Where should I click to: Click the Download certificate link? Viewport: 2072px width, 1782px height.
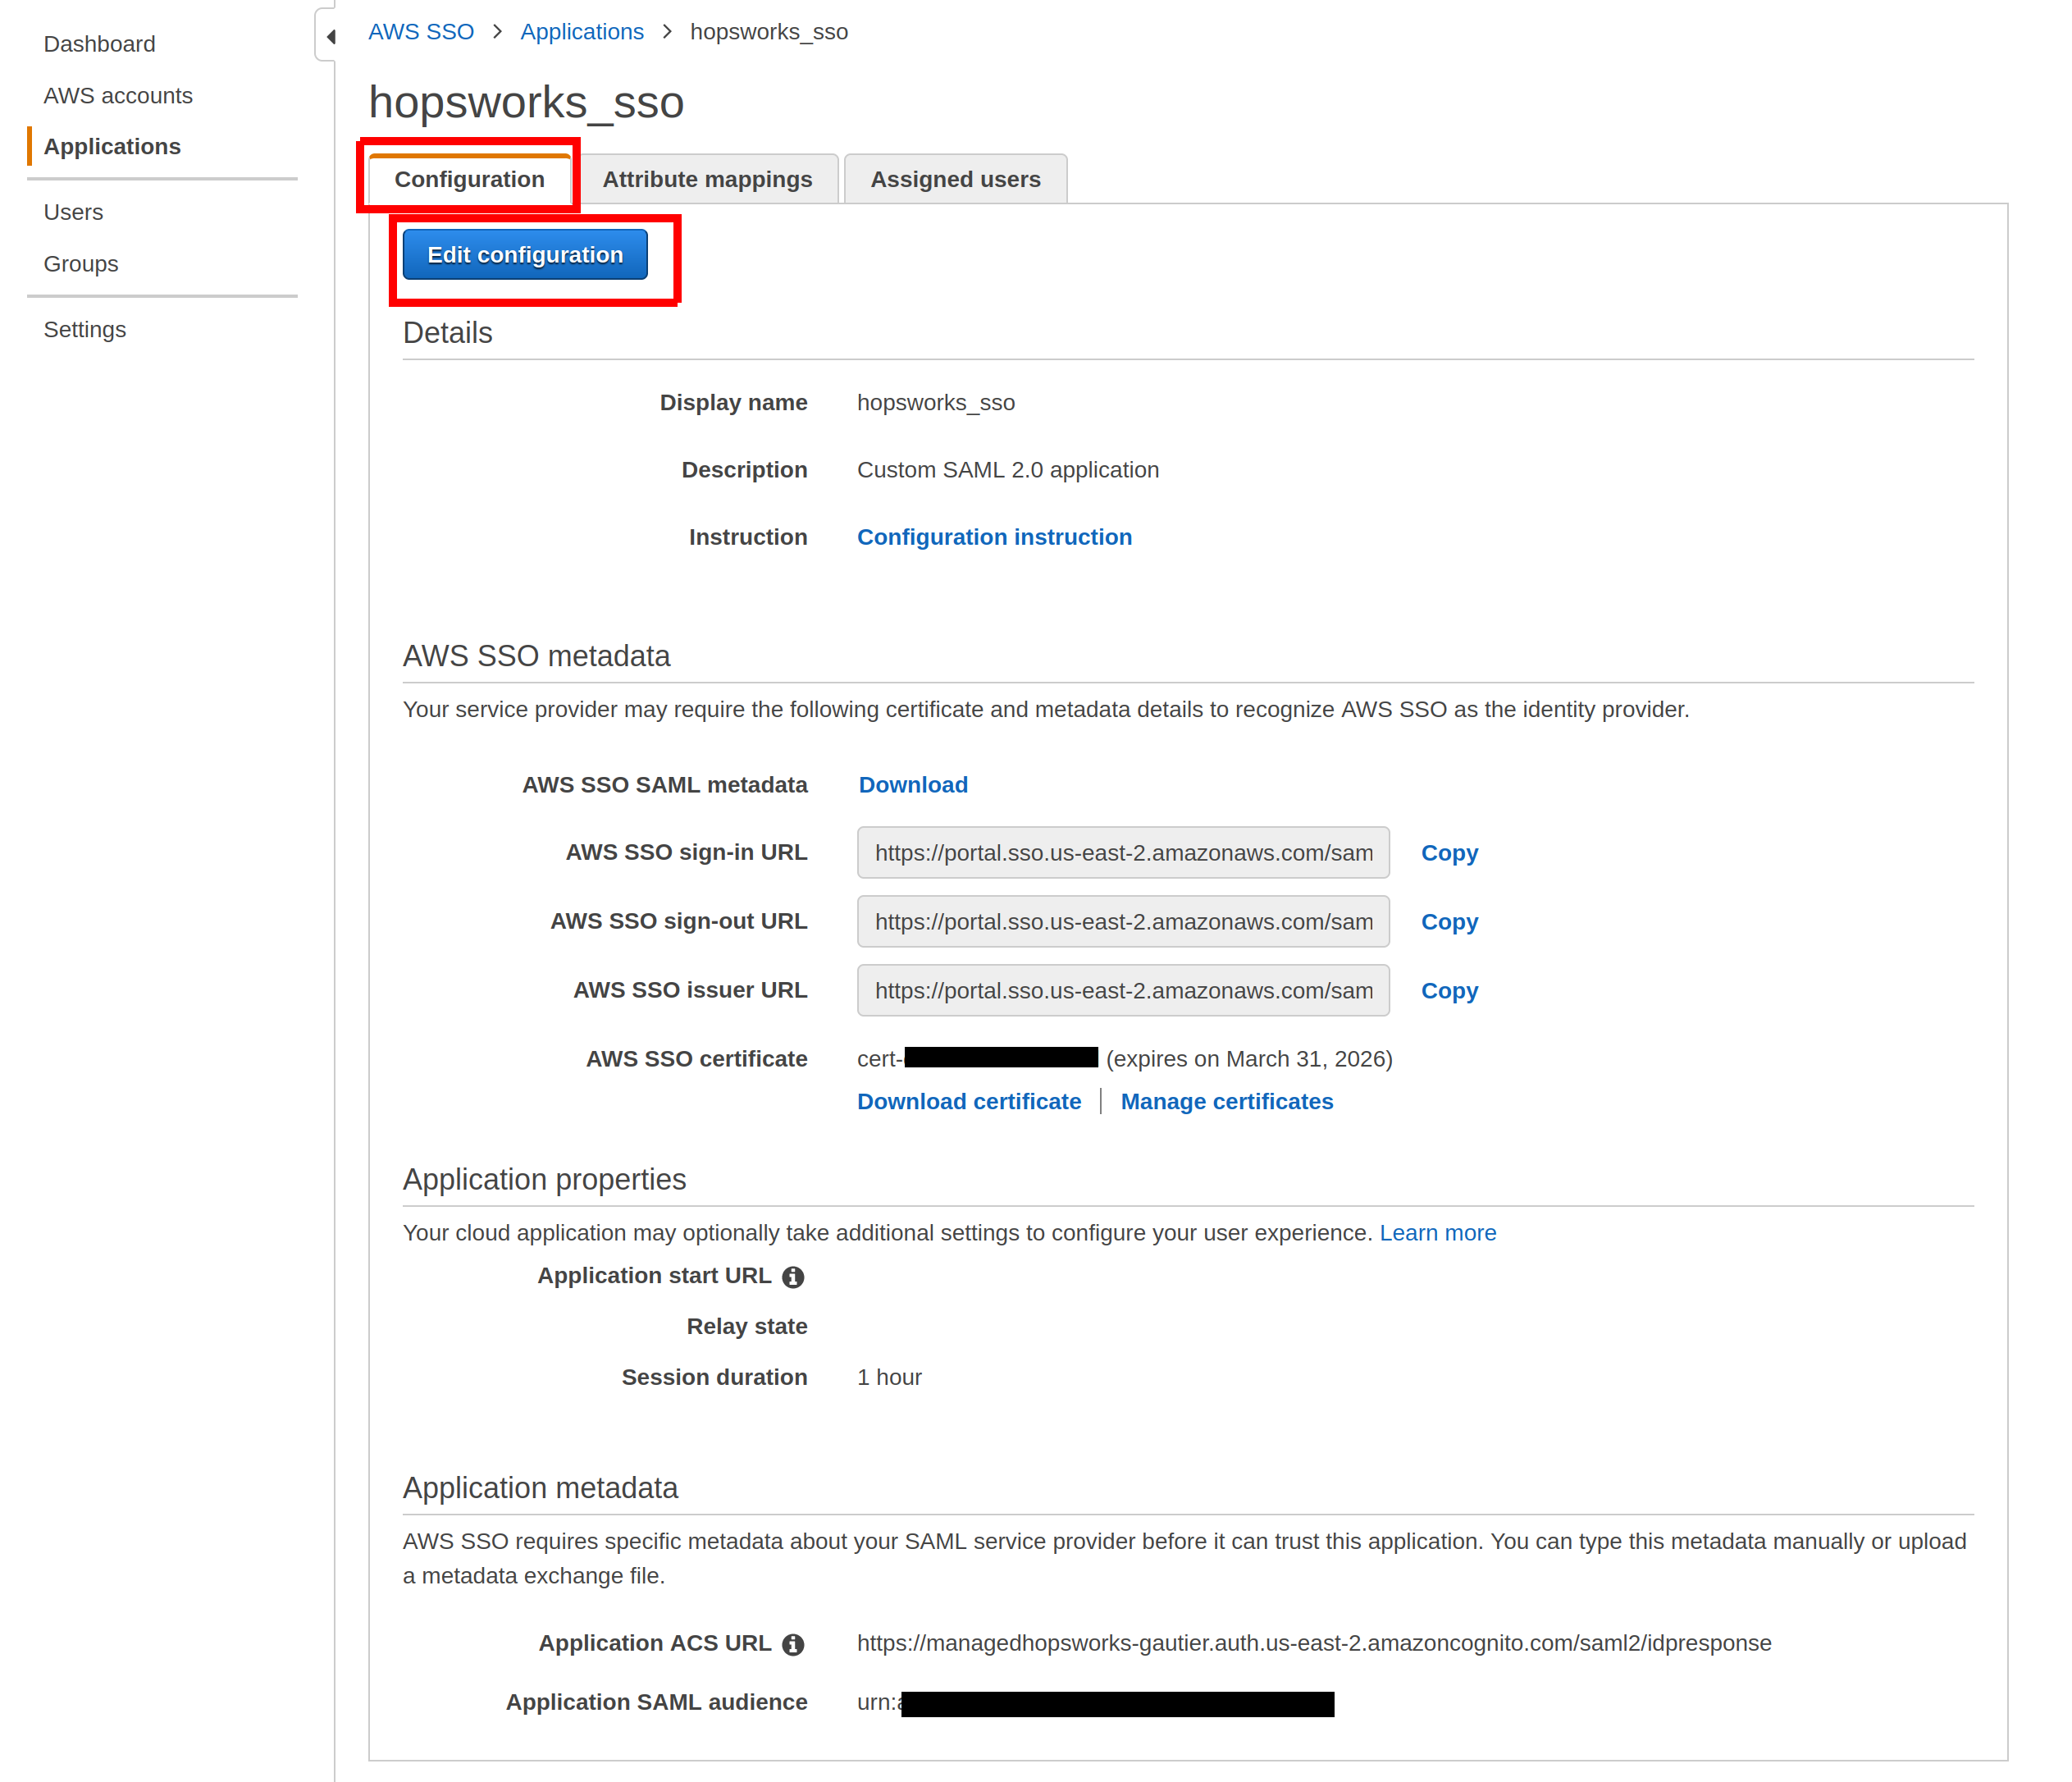click(x=969, y=1102)
